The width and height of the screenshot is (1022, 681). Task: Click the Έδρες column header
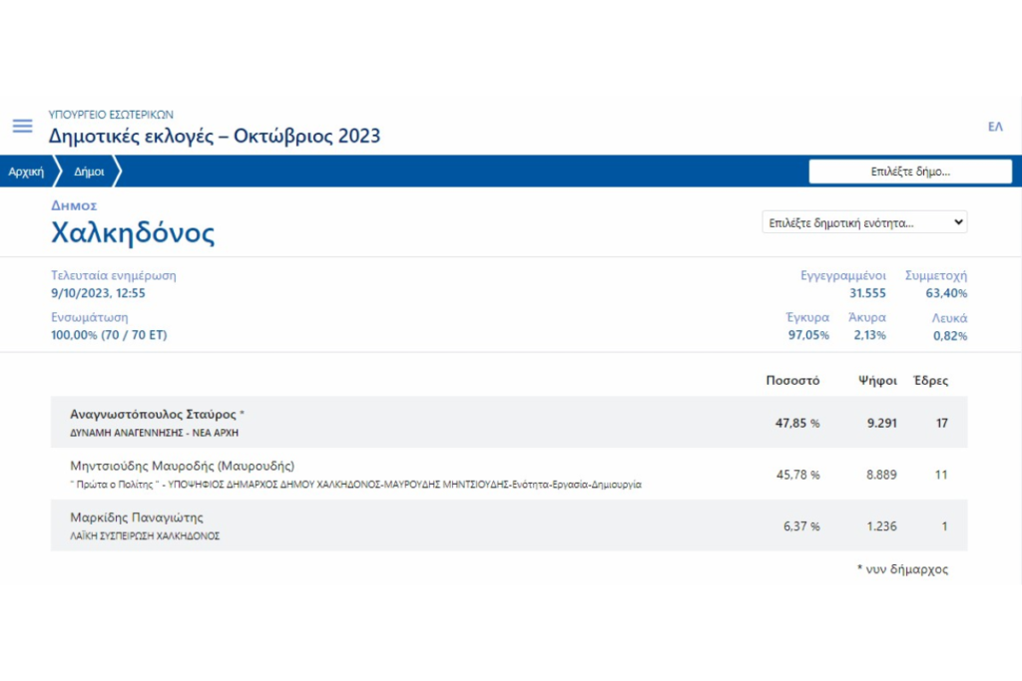930,381
